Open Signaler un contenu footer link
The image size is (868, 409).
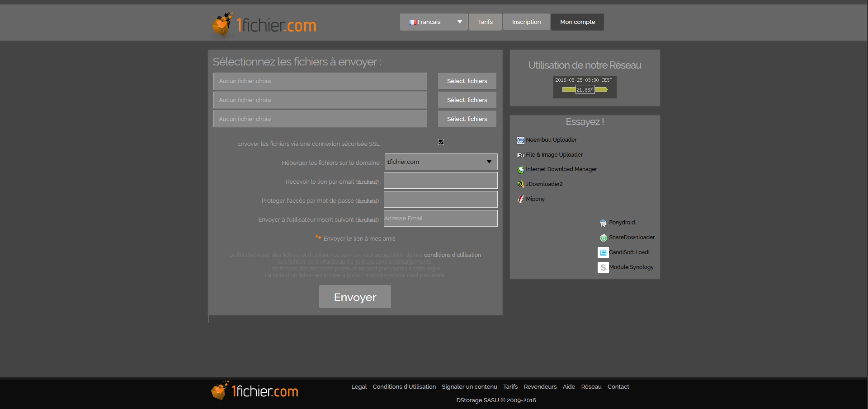click(x=469, y=387)
